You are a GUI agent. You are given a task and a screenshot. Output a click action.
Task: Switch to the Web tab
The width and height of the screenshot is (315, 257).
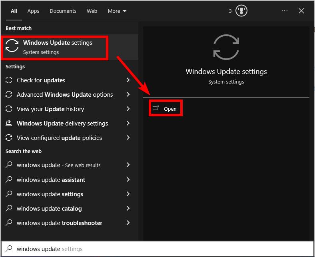(x=92, y=11)
